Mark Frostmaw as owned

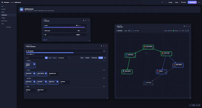click(x=69, y=82)
